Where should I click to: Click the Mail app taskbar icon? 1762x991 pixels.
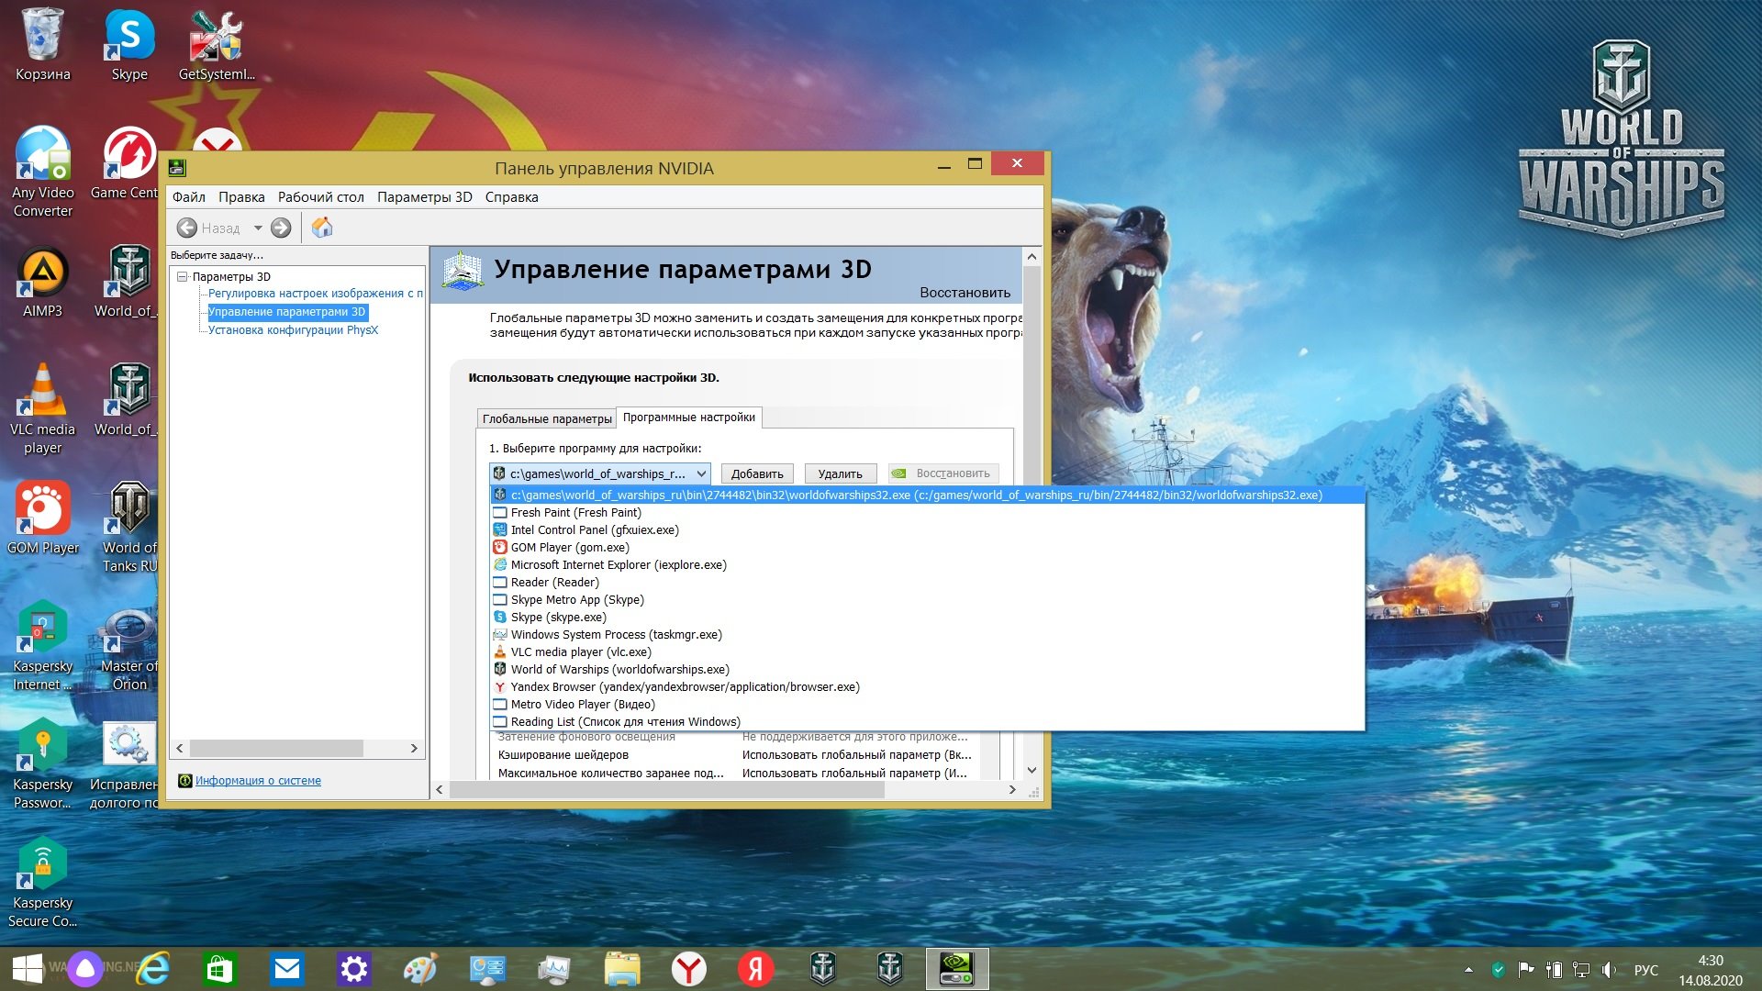coord(287,968)
